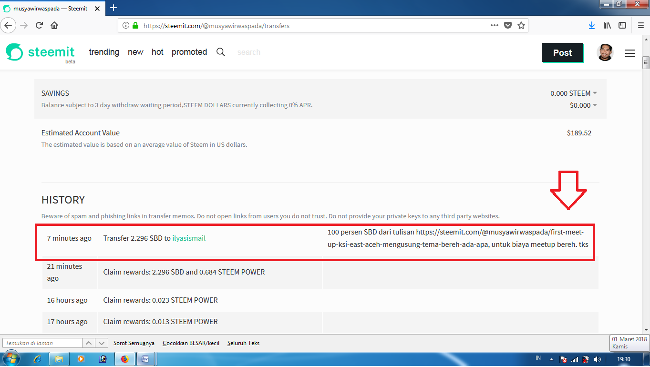Click 'Transfer 2.296 SBD to' text
Image resolution: width=650 pixels, height=367 pixels.
coord(137,238)
